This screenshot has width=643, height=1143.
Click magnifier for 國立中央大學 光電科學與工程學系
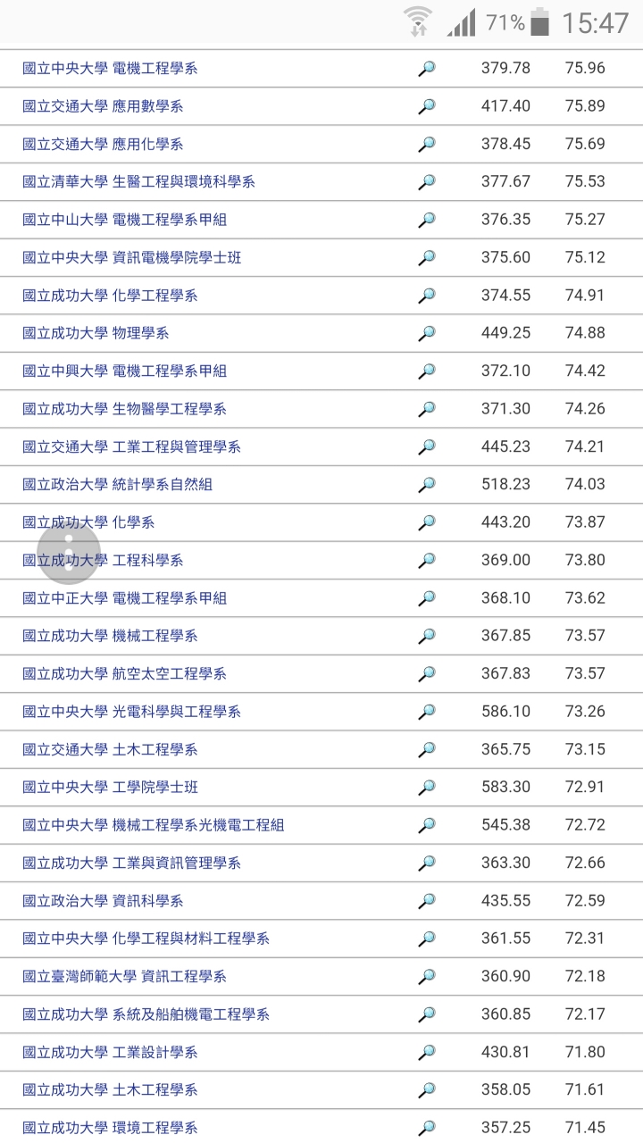(x=427, y=712)
